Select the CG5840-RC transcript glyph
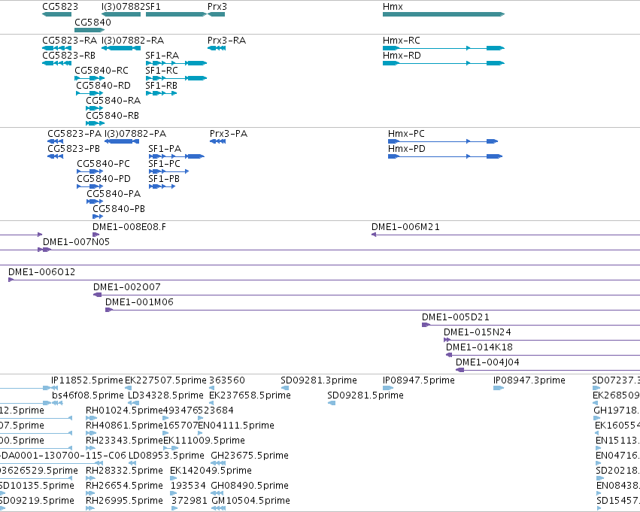 click(89, 78)
